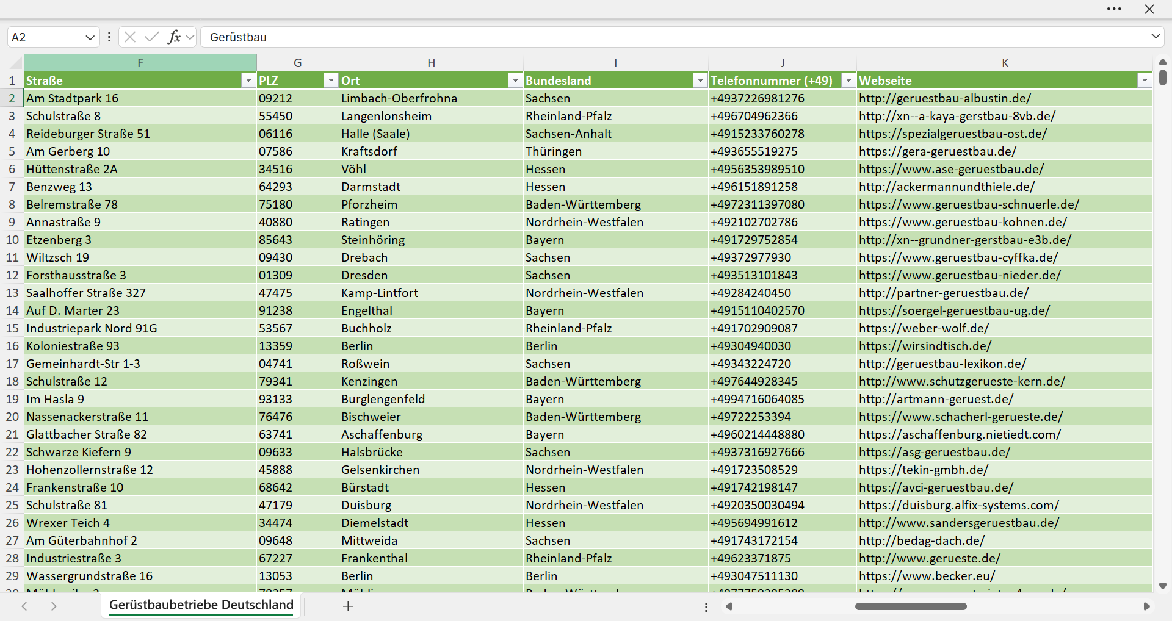Add a new sheet with plus icon
The image size is (1172, 621).
(348, 606)
